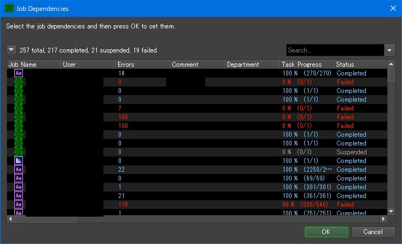Screen dimensions: 402x244
Task: Click the Failed status in the 115 errors row
Action: 345,205
